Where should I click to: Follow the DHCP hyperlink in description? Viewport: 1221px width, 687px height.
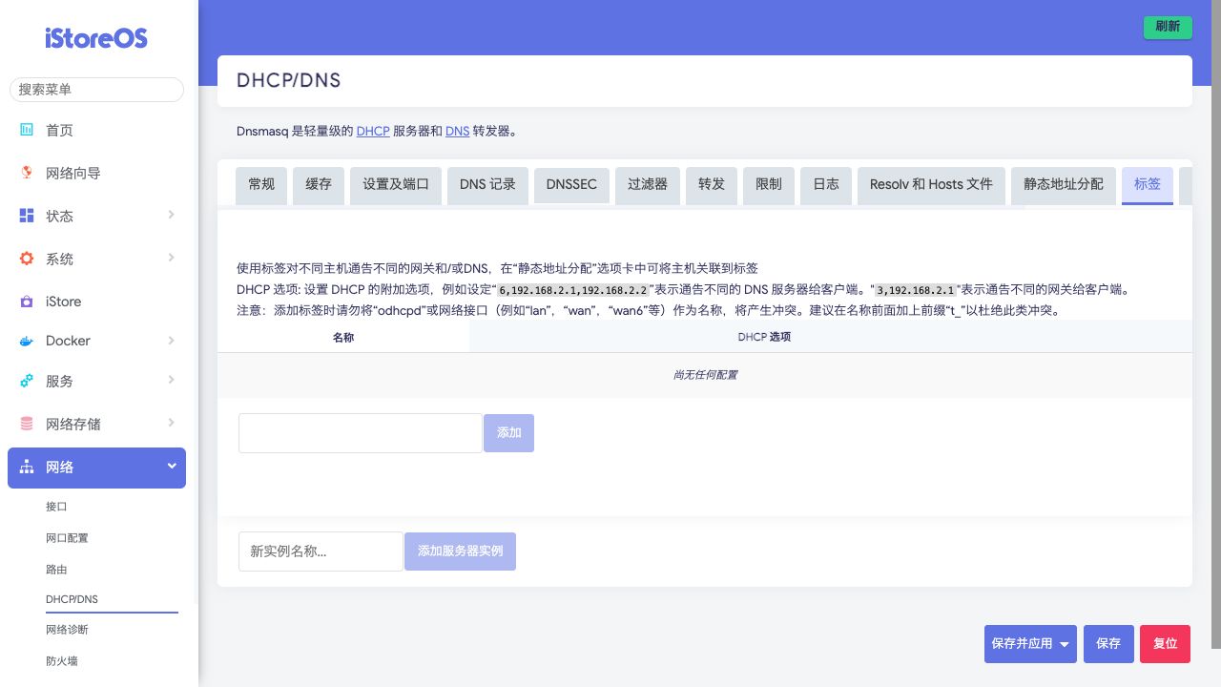pos(373,131)
